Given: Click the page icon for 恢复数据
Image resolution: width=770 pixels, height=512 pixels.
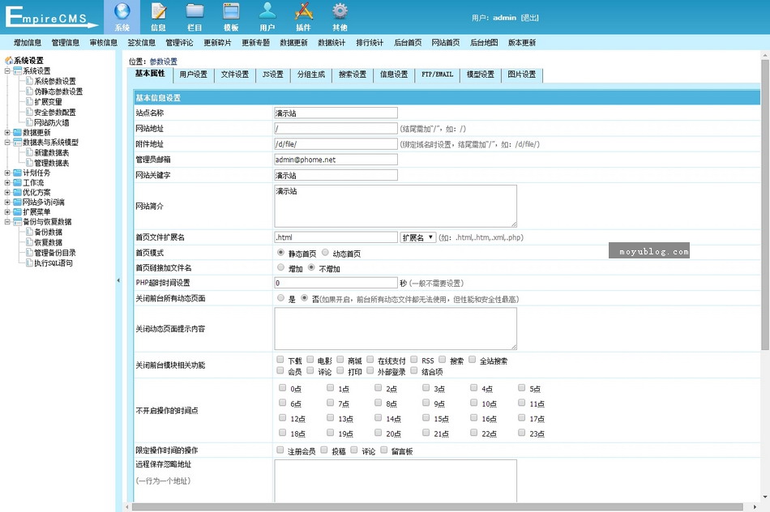Looking at the screenshot, I should pyautogui.click(x=29, y=242).
